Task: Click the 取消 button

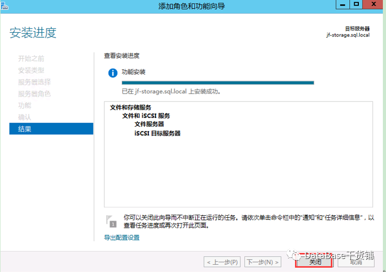Action: [356, 262]
